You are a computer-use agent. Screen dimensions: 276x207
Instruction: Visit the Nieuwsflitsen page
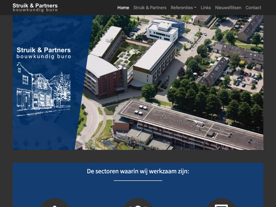tap(228, 8)
